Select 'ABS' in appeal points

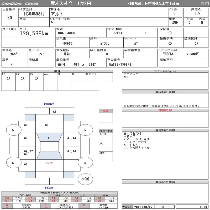click(126, 77)
